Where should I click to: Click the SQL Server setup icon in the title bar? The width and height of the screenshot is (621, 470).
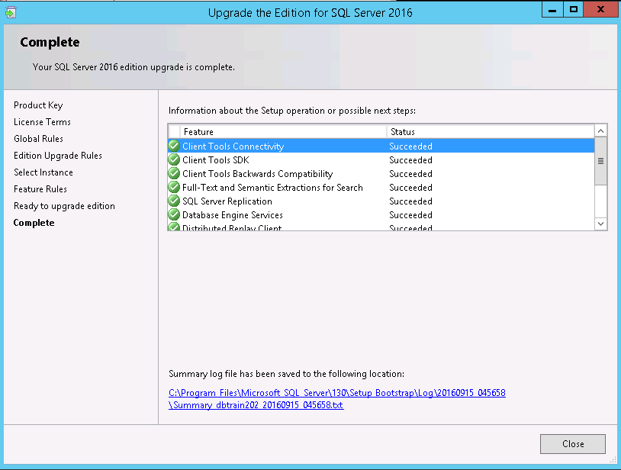(x=9, y=9)
